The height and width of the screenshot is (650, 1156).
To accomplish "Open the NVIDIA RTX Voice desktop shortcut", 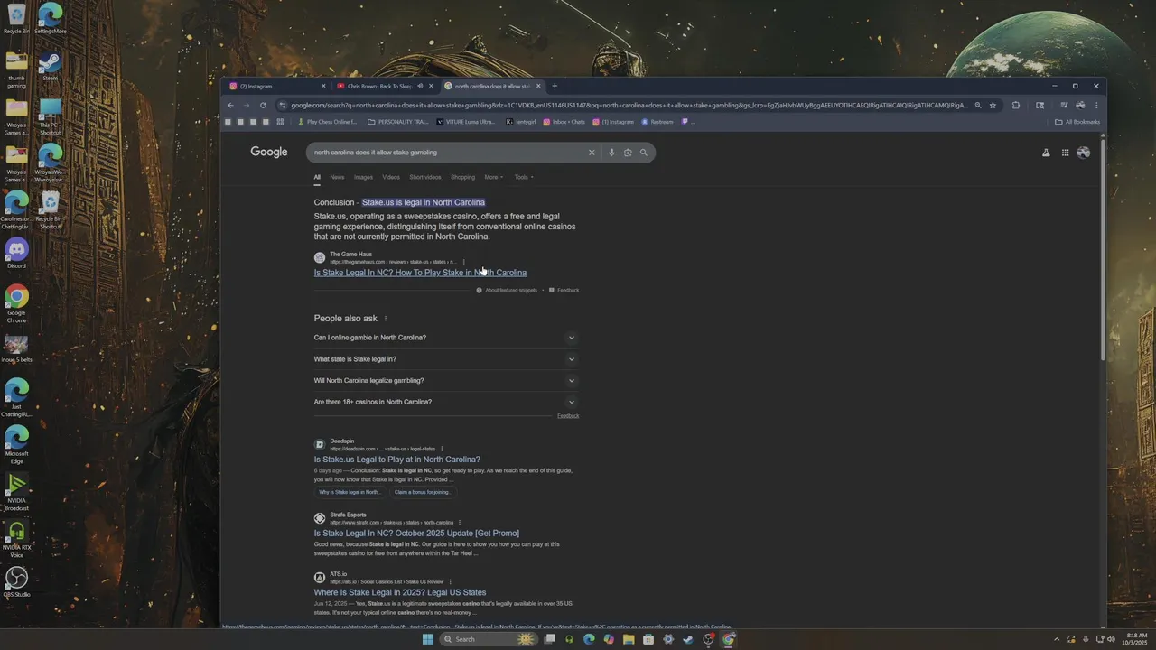I will (x=16, y=539).
